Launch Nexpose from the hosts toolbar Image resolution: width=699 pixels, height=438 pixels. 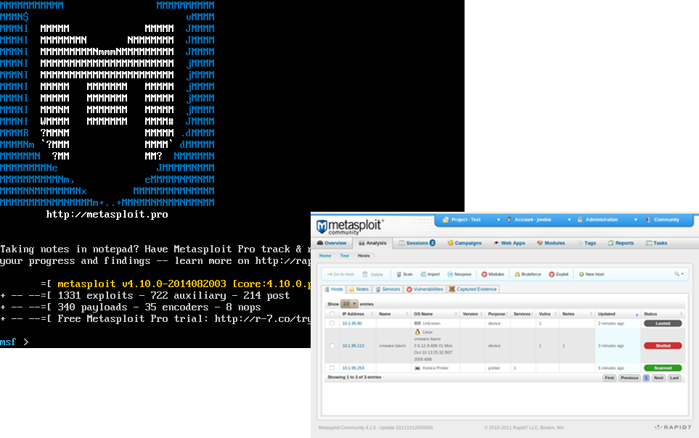pyautogui.click(x=459, y=274)
